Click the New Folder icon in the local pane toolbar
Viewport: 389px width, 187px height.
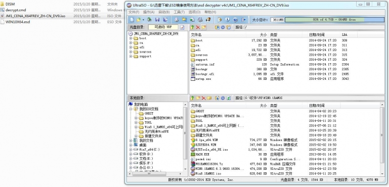click(198, 98)
